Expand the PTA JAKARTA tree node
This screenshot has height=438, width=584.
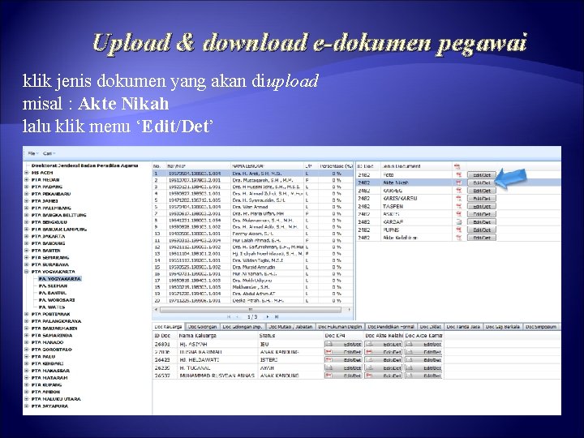[x=27, y=237]
